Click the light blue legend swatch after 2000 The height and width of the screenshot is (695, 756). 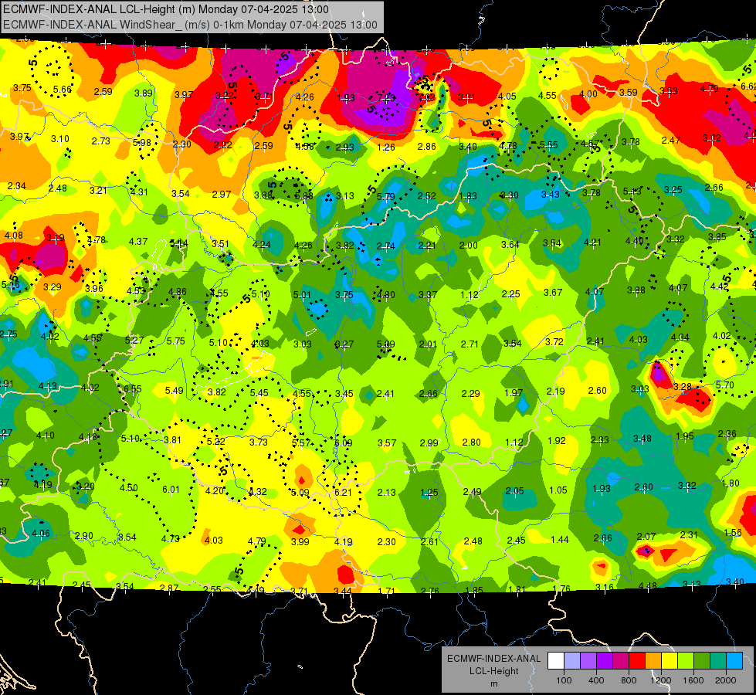click(x=735, y=661)
